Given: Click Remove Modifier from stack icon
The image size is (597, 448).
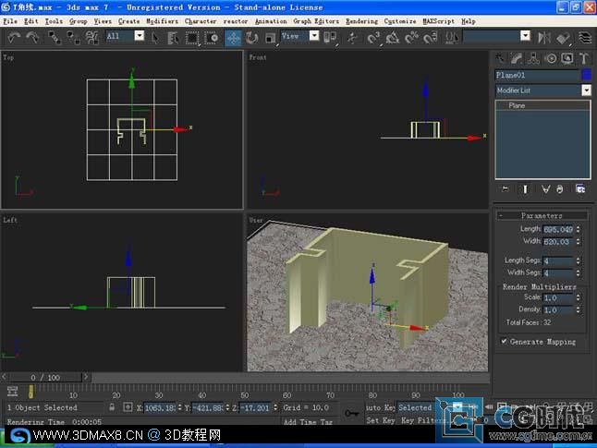Looking at the screenshot, I should click(560, 188).
